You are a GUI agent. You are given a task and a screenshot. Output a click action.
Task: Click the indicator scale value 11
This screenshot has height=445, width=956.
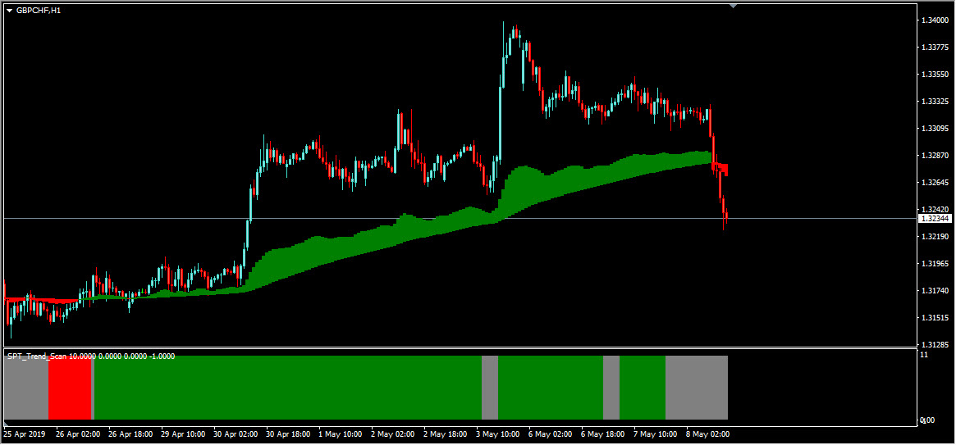pyautogui.click(x=924, y=354)
